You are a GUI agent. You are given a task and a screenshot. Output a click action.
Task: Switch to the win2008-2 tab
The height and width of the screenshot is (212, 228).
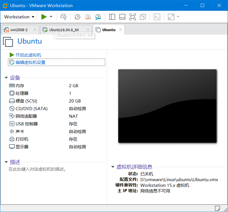click(20, 29)
